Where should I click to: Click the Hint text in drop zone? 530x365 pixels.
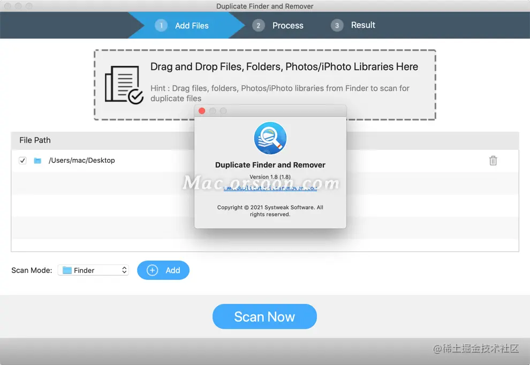[280, 93]
